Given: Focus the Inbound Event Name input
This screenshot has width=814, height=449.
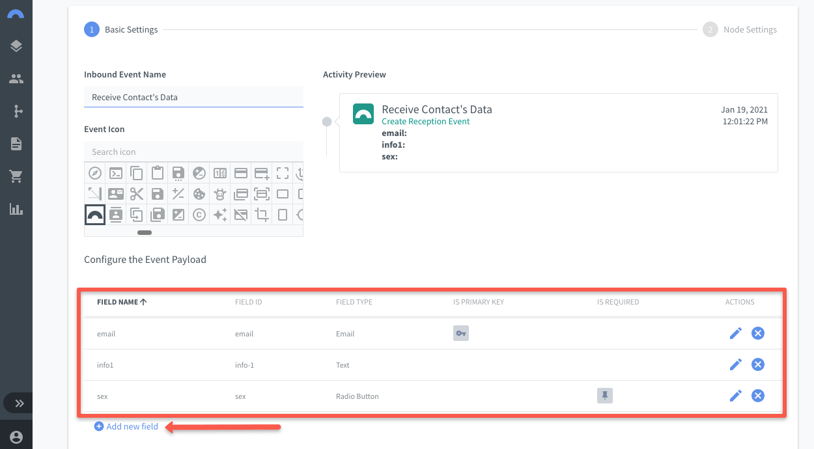Looking at the screenshot, I should coord(193,97).
